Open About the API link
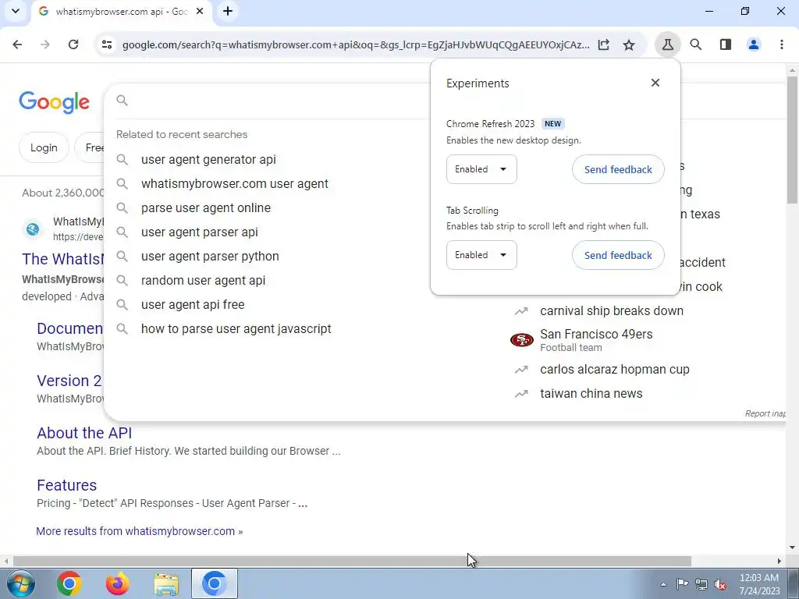The image size is (799, 599). (84, 433)
